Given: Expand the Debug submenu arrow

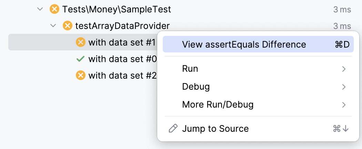Looking at the screenshot, I should pos(343,87).
